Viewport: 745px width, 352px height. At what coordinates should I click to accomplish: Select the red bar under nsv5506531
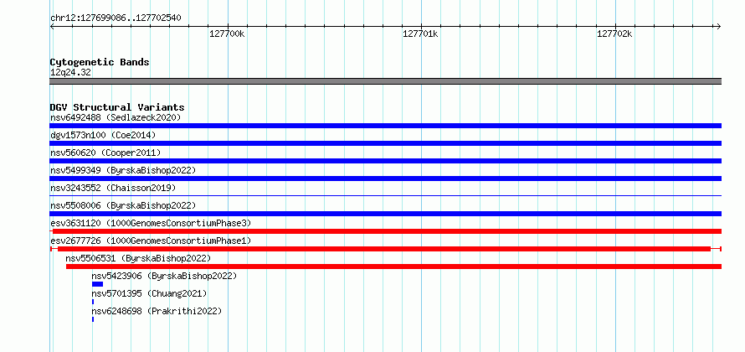click(x=393, y=267)
